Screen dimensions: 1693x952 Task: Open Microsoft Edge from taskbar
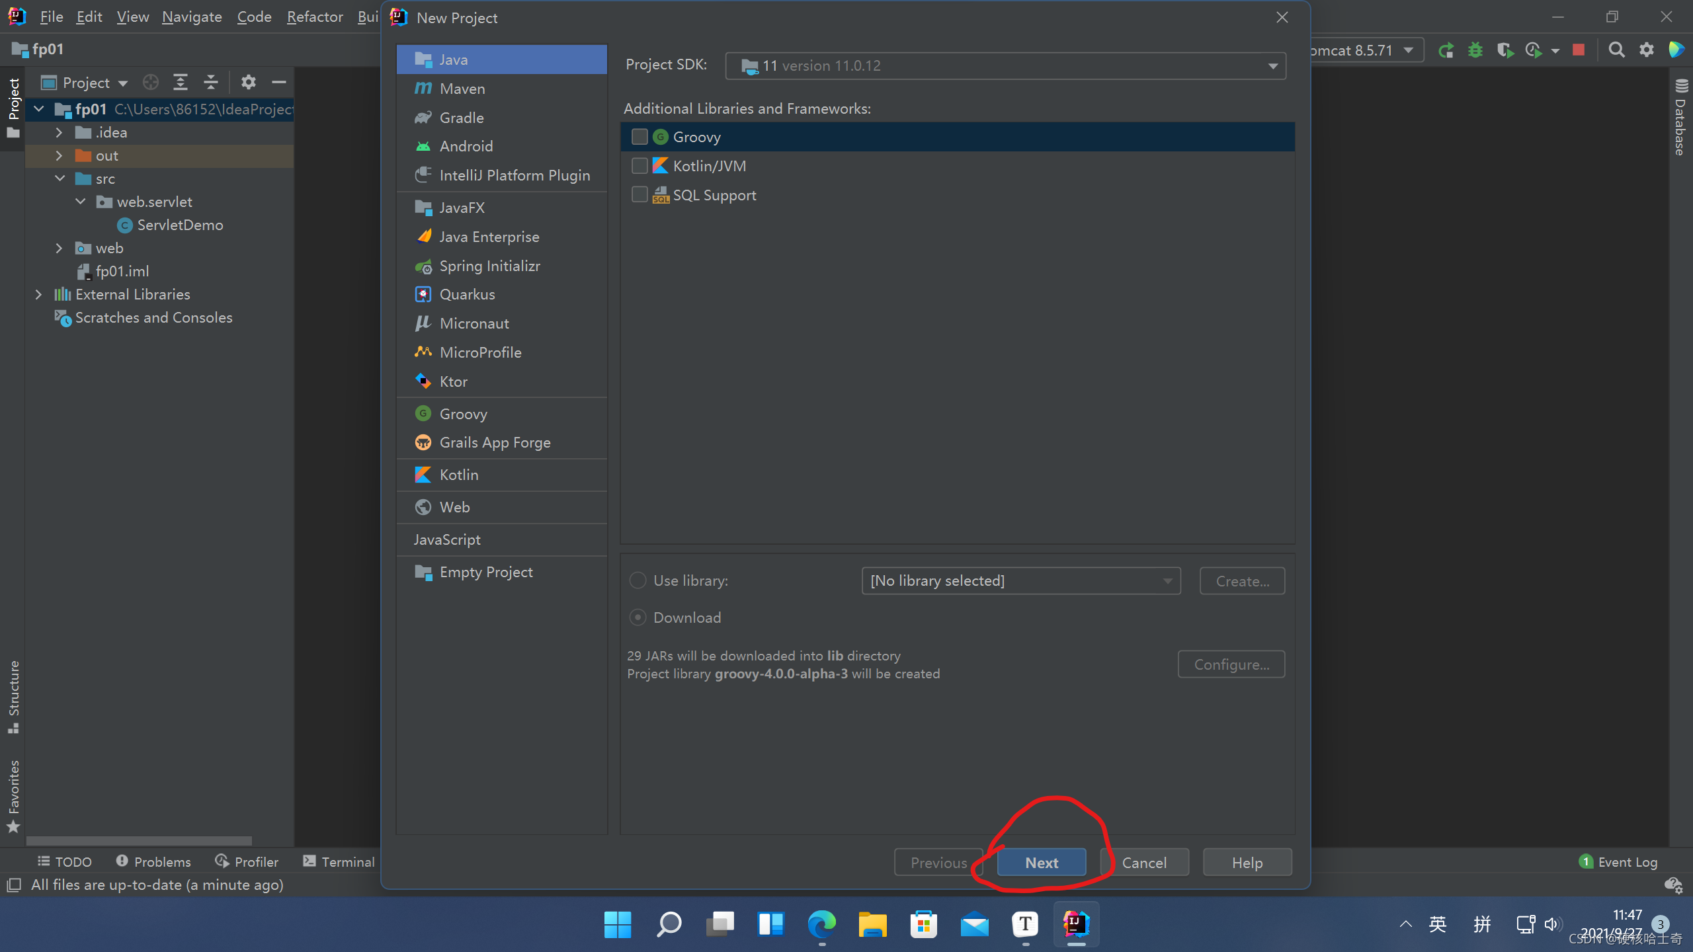pyautogui.click(x=821, y=924)
